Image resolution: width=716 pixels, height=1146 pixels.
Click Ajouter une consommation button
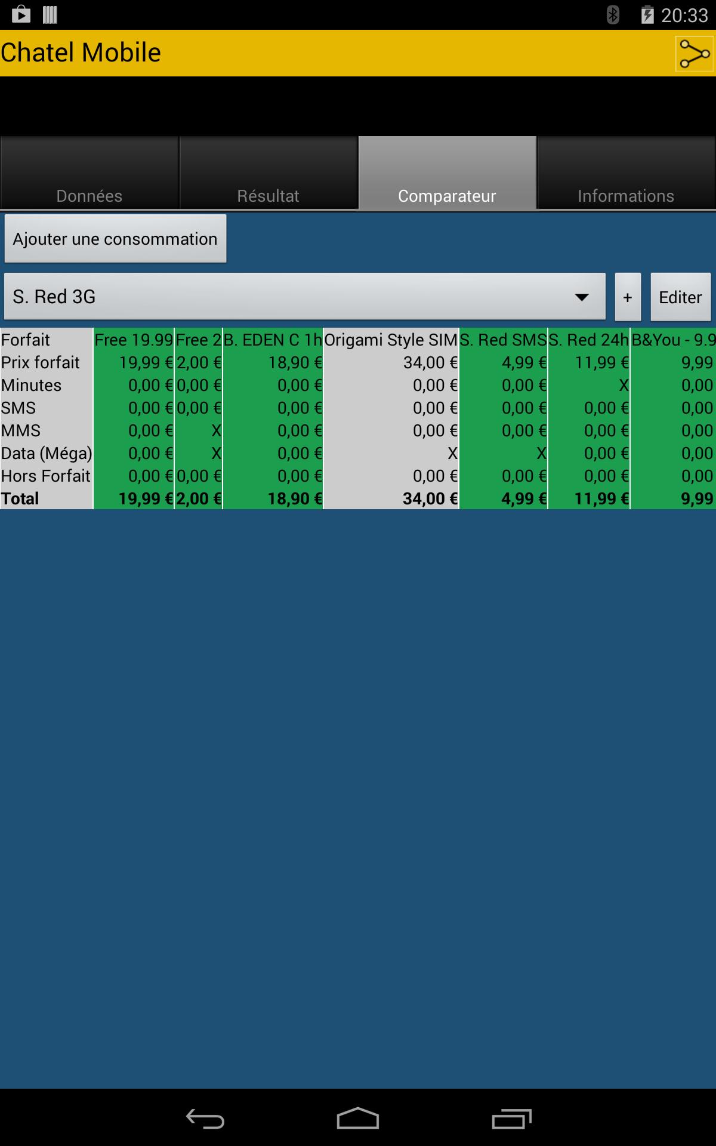pyautogui.click(x=115, y=239)
